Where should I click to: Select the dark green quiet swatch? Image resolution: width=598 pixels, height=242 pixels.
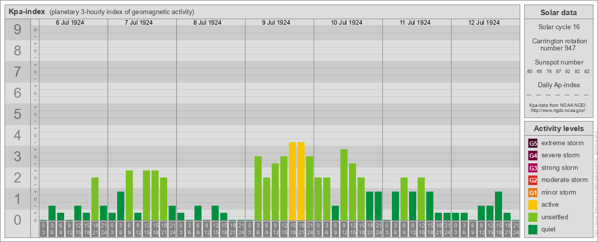point(533,229)
